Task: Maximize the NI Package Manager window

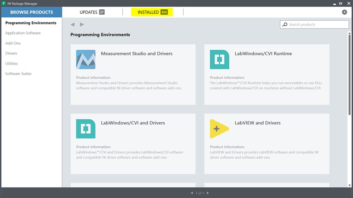Action: click(341, 3)
